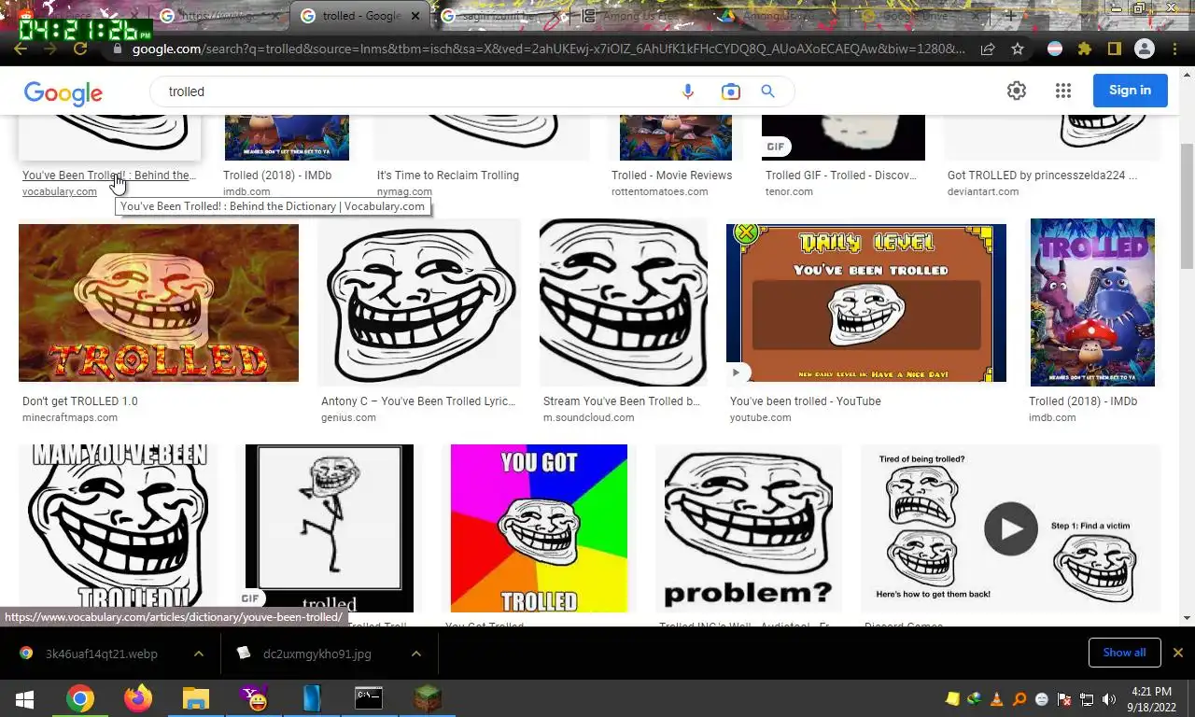Open 'You've Been Trolled! : Behind the...' link
Viewport: 1195px width, 717px height.
pos(109,175)
